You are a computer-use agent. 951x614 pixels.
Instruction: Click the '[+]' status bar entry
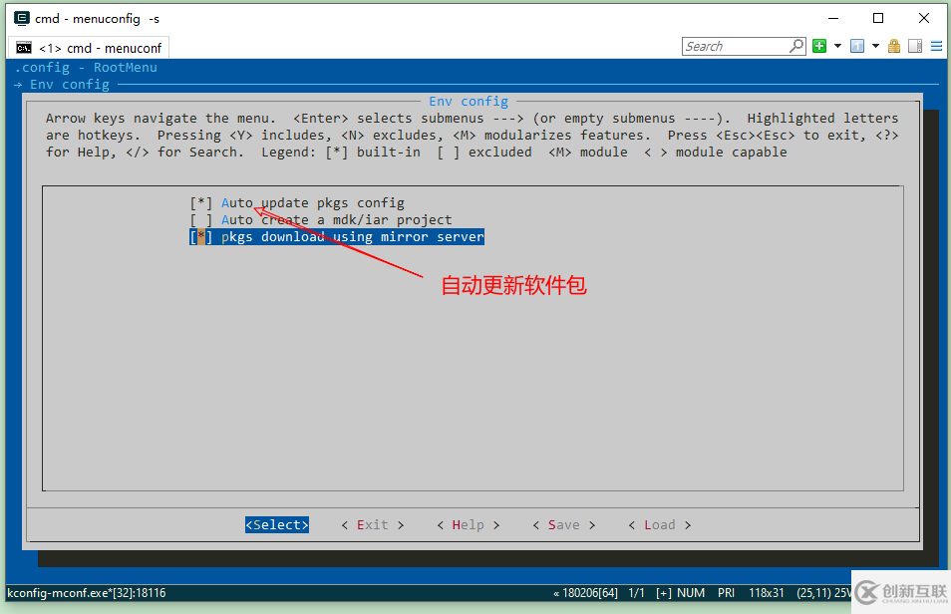(664, 593)
